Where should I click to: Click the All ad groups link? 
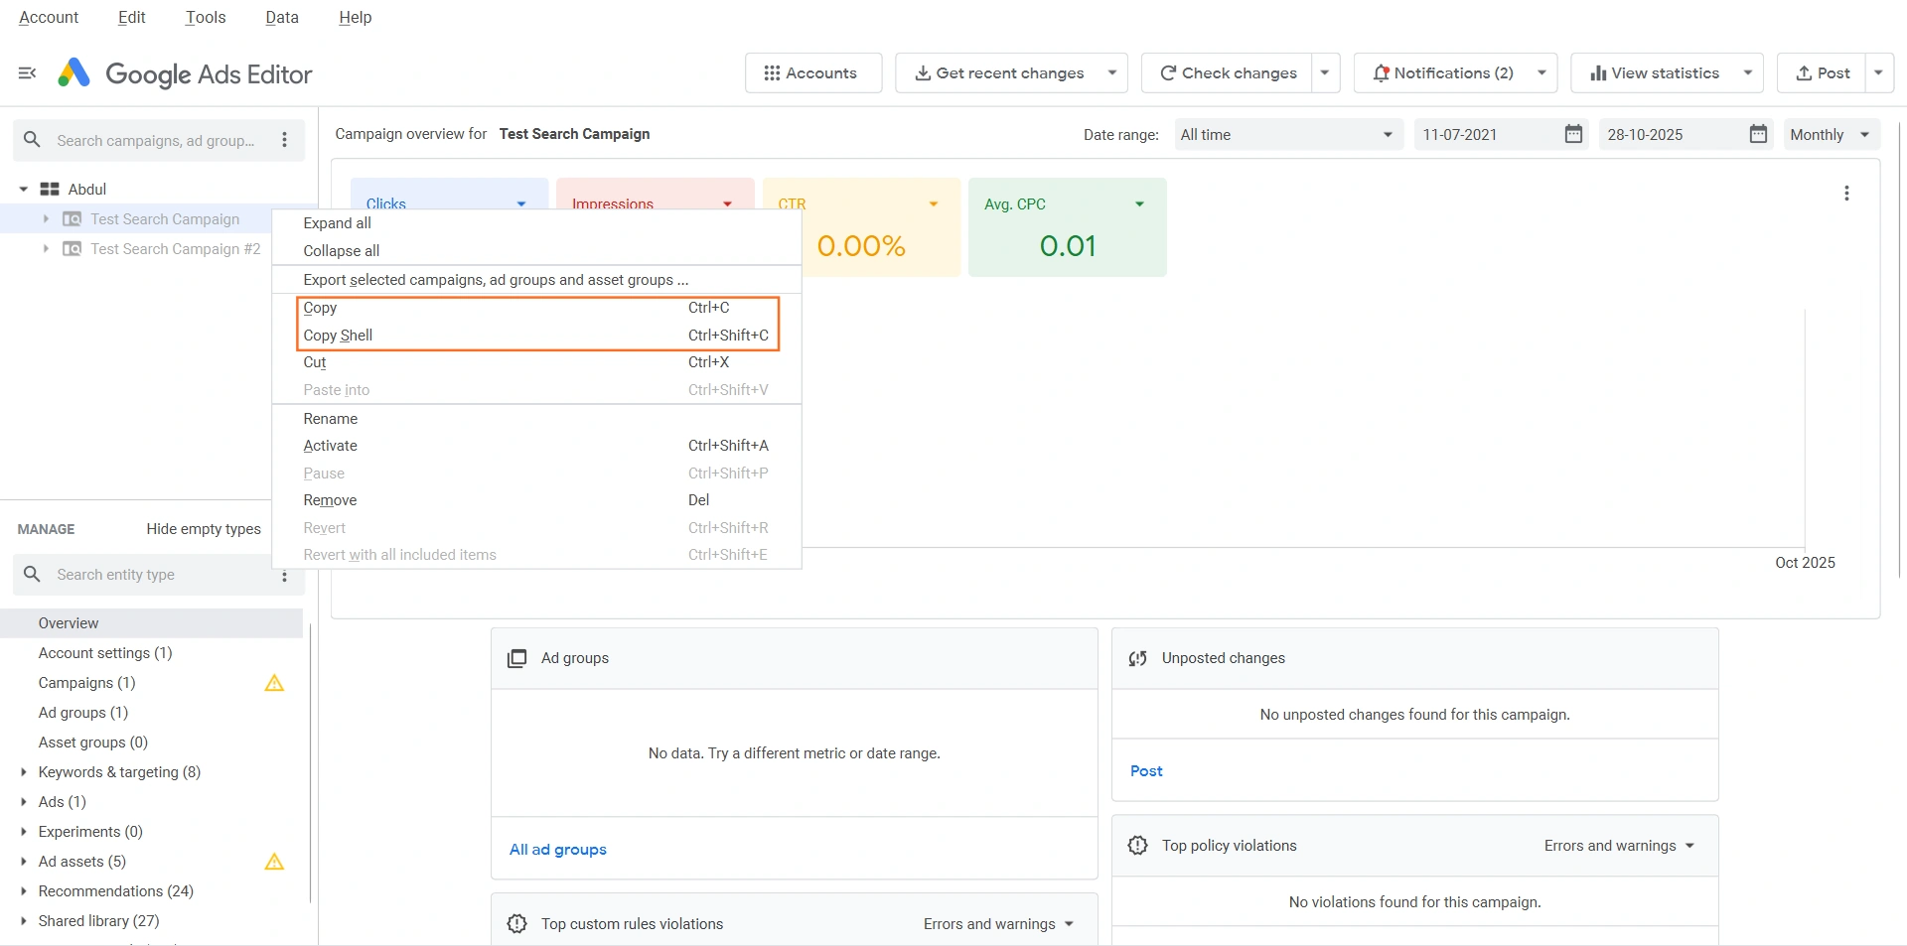558,850
